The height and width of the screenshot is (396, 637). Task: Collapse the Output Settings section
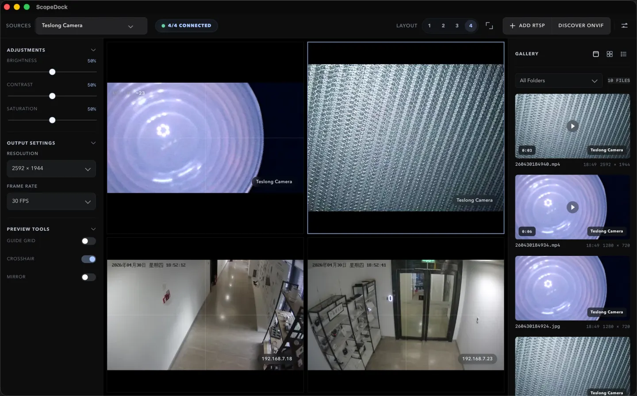pos(93,143)
